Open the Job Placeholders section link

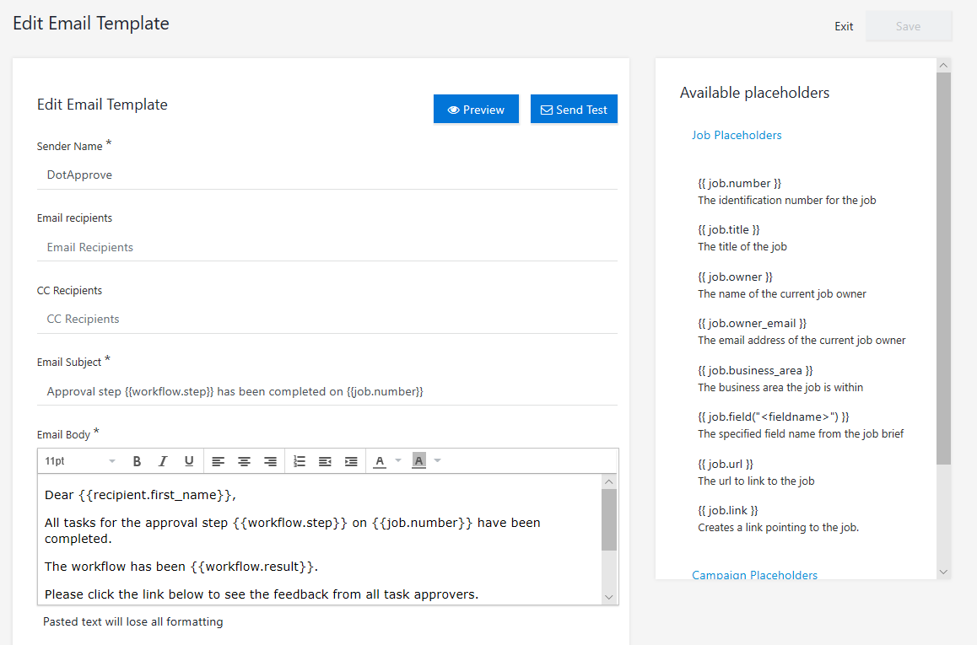coord(737,135)
